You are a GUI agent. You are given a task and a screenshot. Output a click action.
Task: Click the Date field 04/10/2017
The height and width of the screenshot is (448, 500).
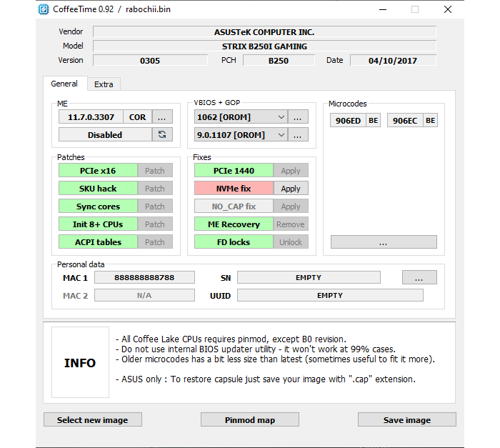coord(393,60)
